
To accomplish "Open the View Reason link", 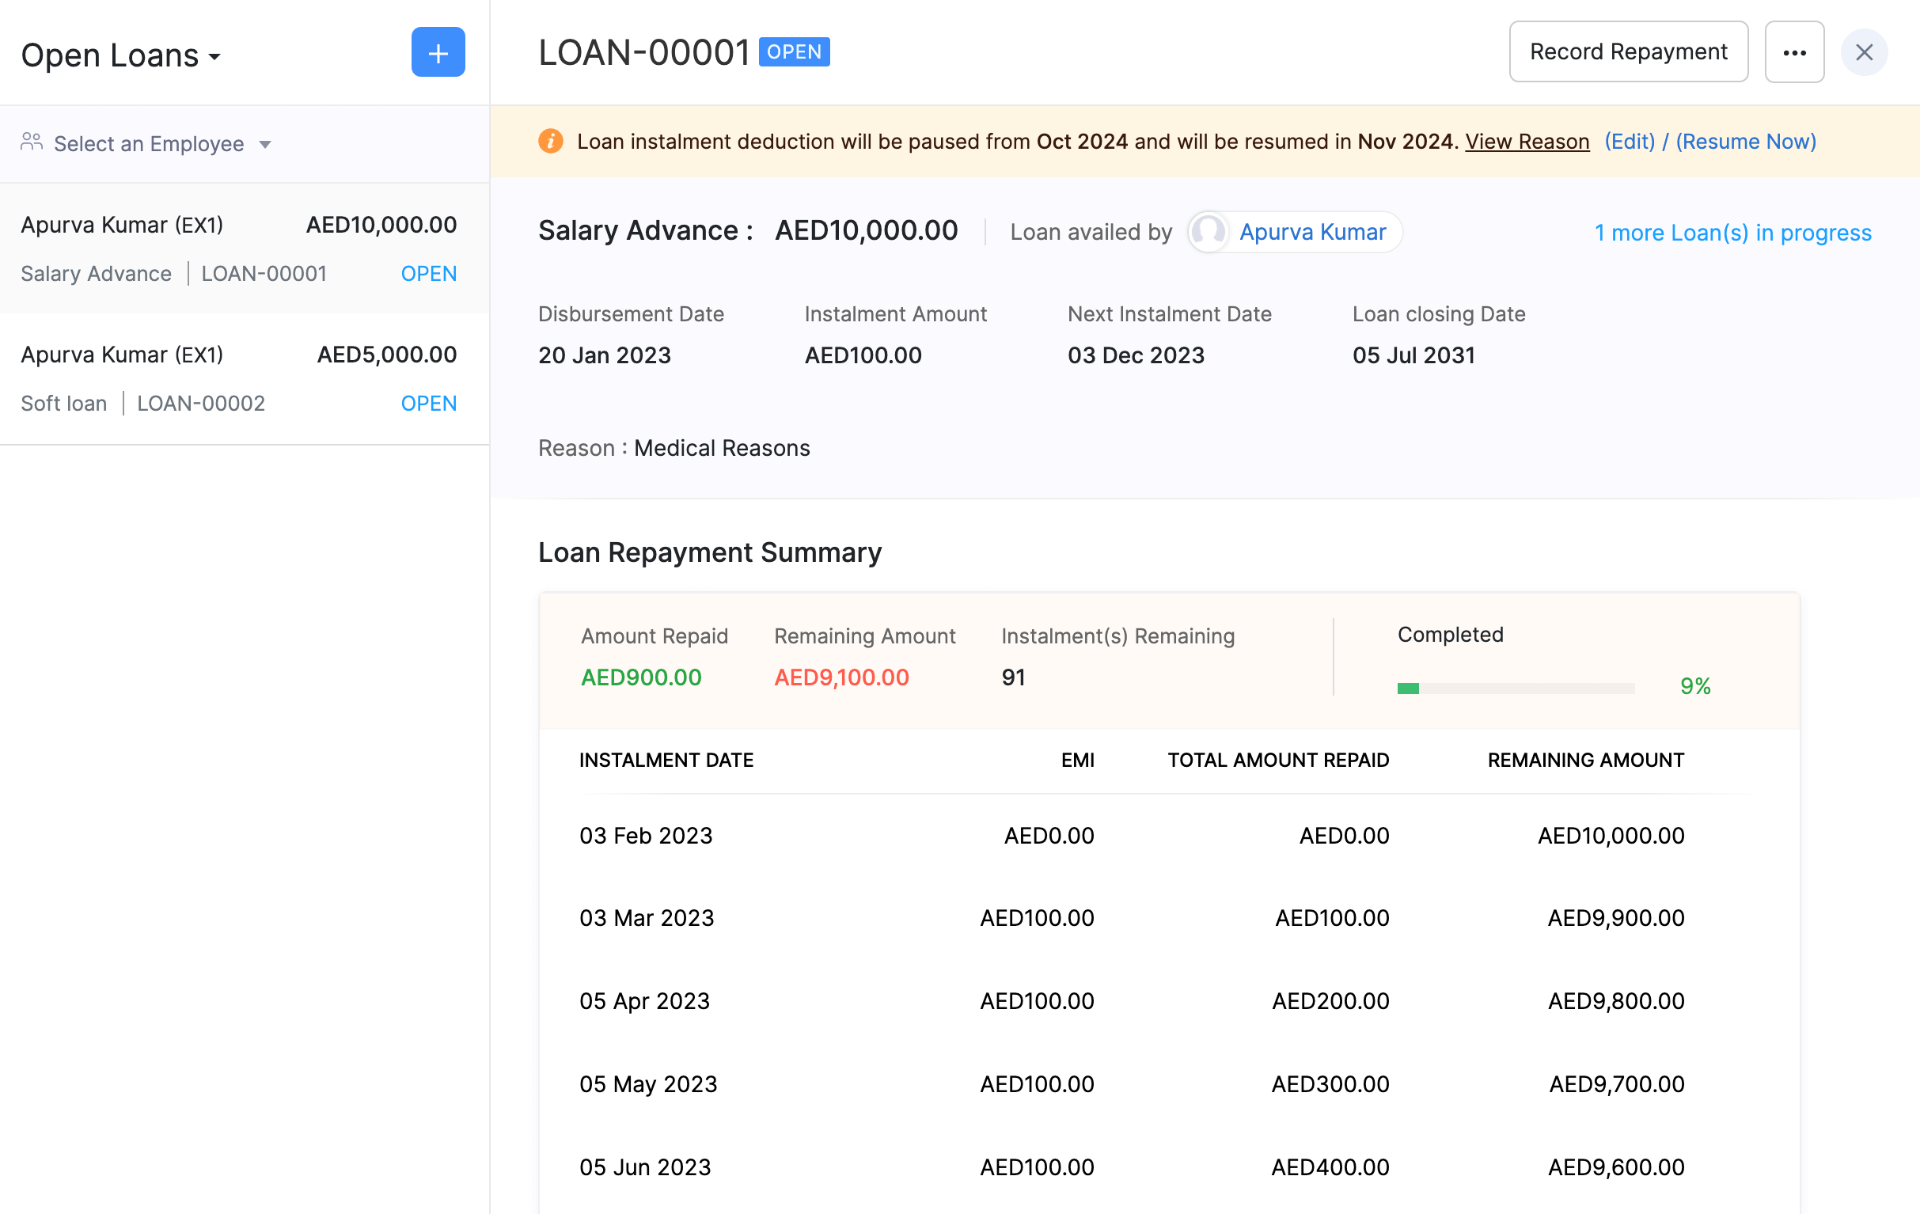I will (x=1527, y=141).
